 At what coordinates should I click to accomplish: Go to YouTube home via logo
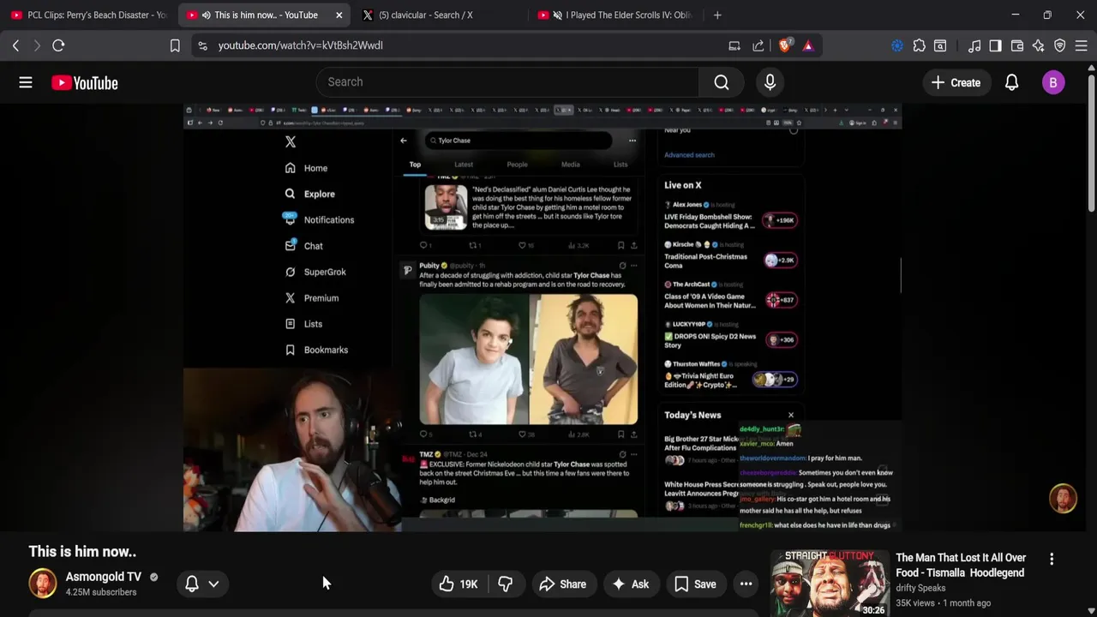tap(84, 83)
